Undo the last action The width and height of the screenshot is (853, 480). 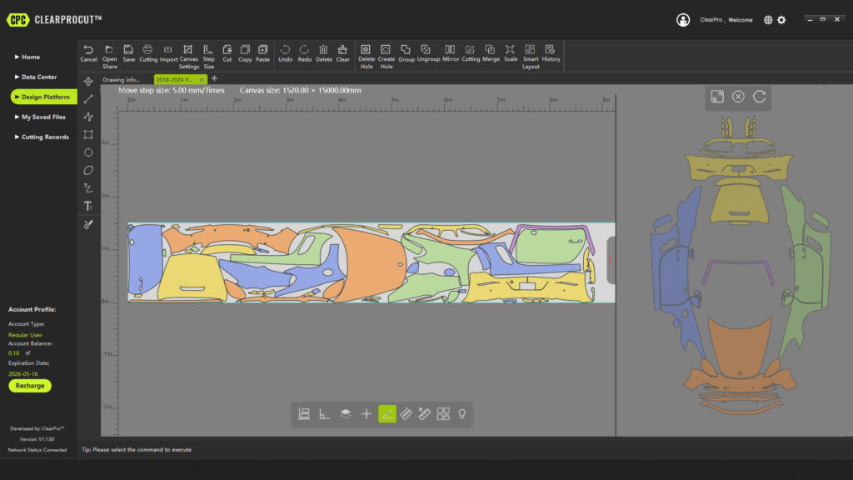tap(285, 53)
